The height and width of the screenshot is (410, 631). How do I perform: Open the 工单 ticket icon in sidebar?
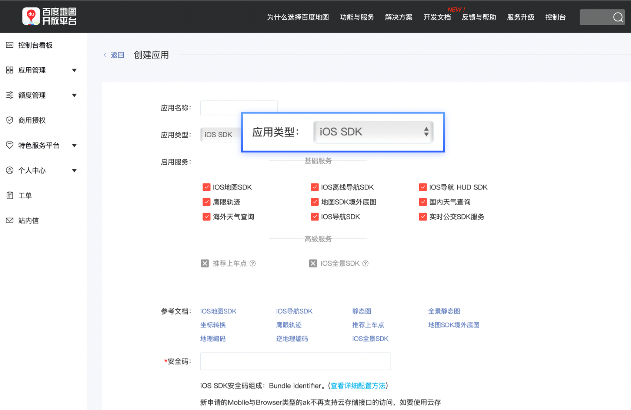tap(9, 195)
